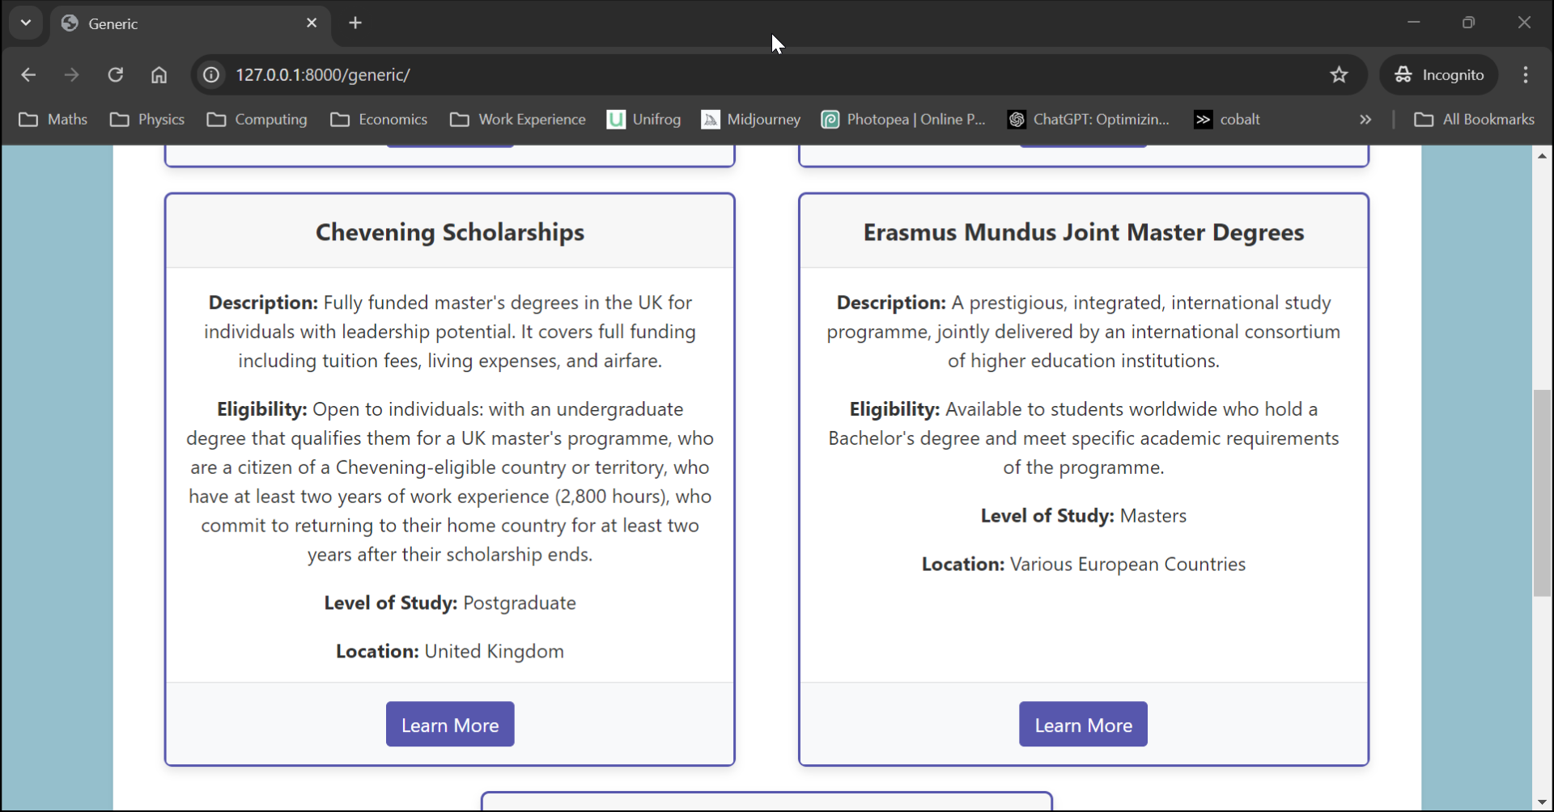Viewport: 1554px width, 812px height.
Task: Restore down the browser window
Action: tap(1469, 23)
